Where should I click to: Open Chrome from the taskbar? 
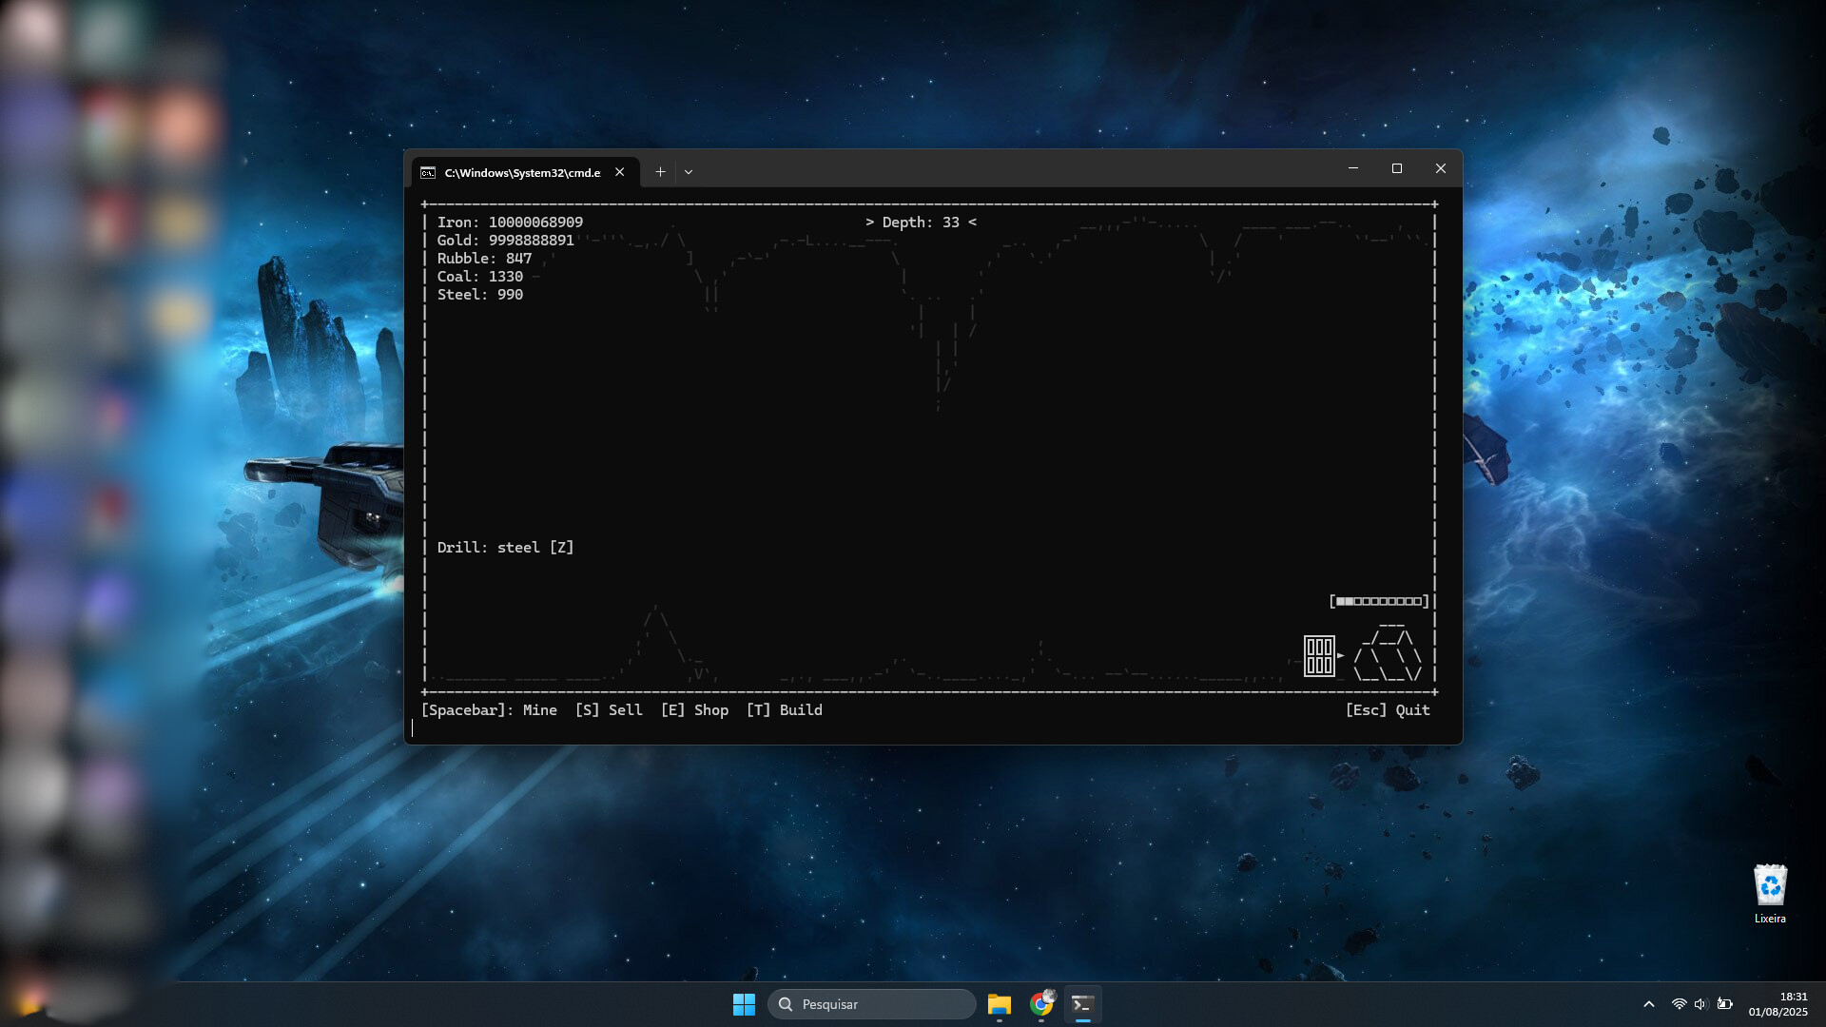(x=1040, y=1003)
